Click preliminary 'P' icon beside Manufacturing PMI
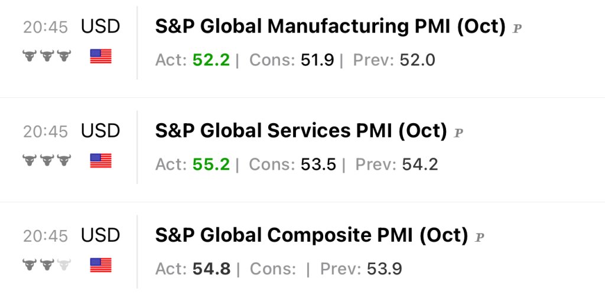The image size is (605, 296). (518, 28)
